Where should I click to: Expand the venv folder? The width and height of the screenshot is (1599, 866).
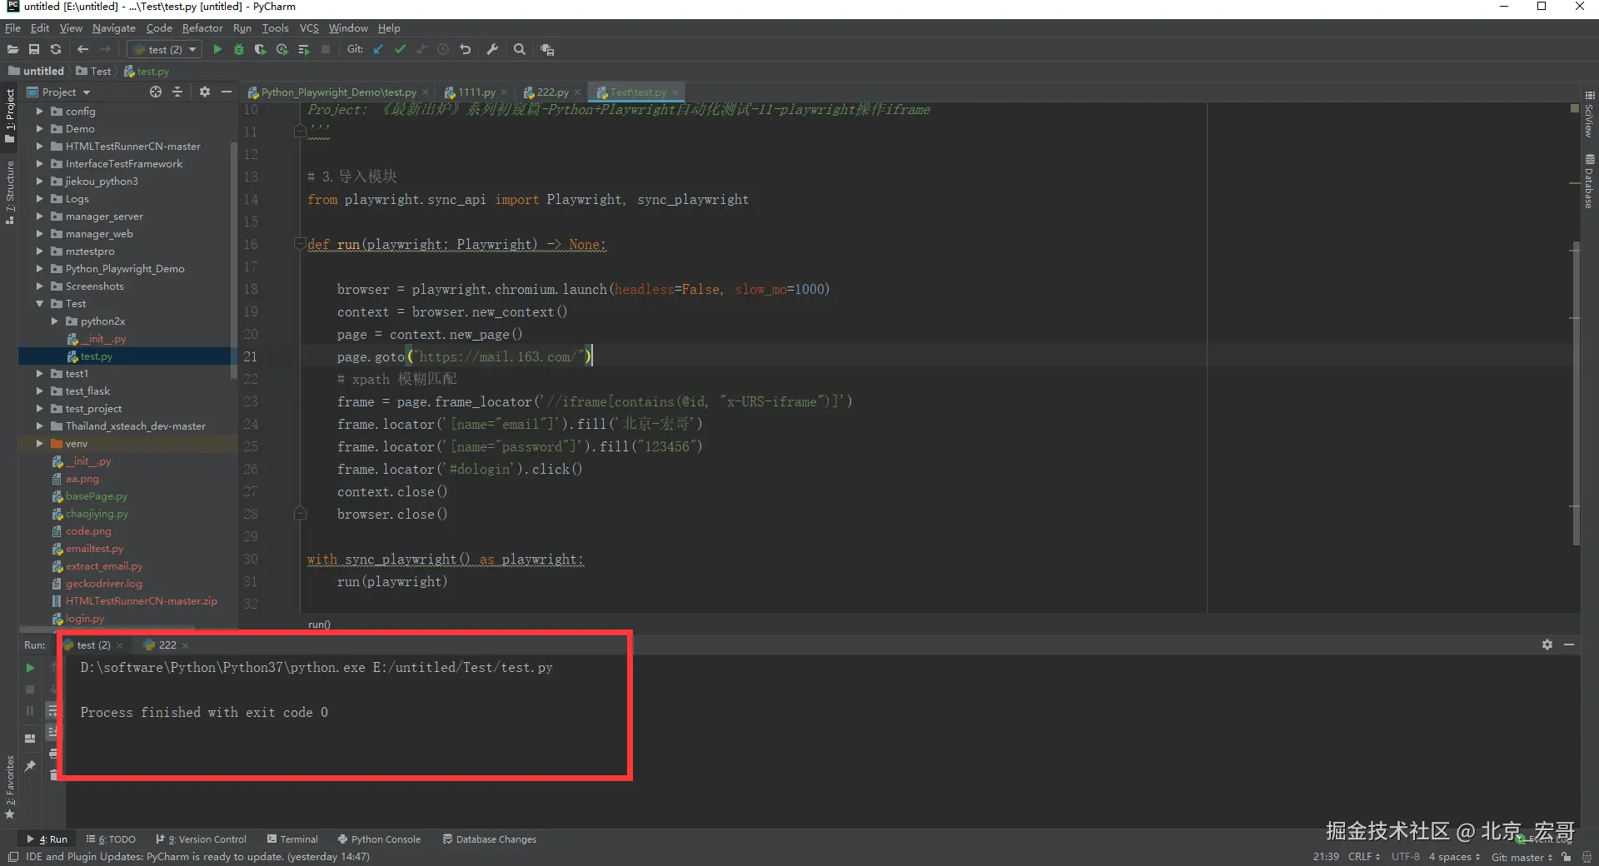[x=39, y=444]
